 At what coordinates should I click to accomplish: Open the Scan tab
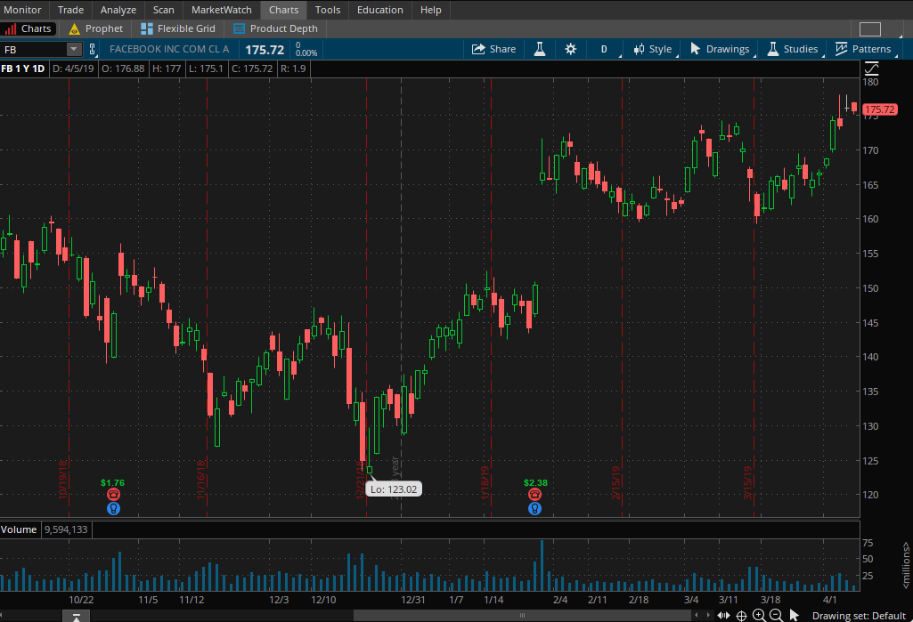(164, 10)
